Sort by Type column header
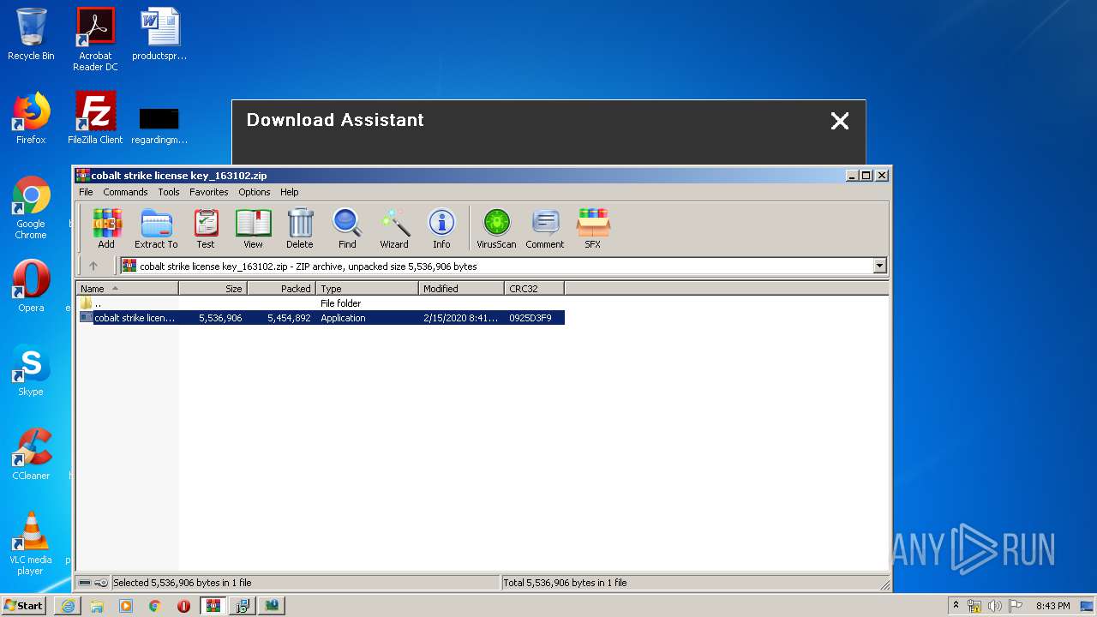The height and width of the screenshot is (617, 1097). [367, 289]
